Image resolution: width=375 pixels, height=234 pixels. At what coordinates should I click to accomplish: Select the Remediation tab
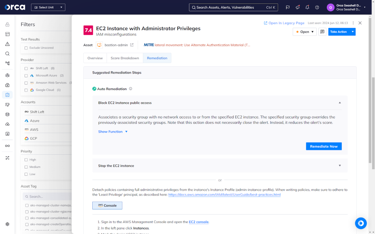[x=157, y=58]
